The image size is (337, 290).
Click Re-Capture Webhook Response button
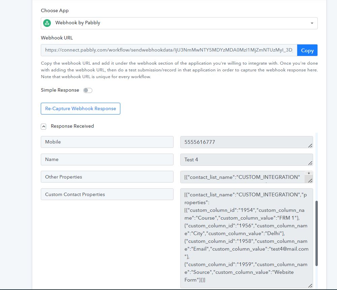(81, 109)
